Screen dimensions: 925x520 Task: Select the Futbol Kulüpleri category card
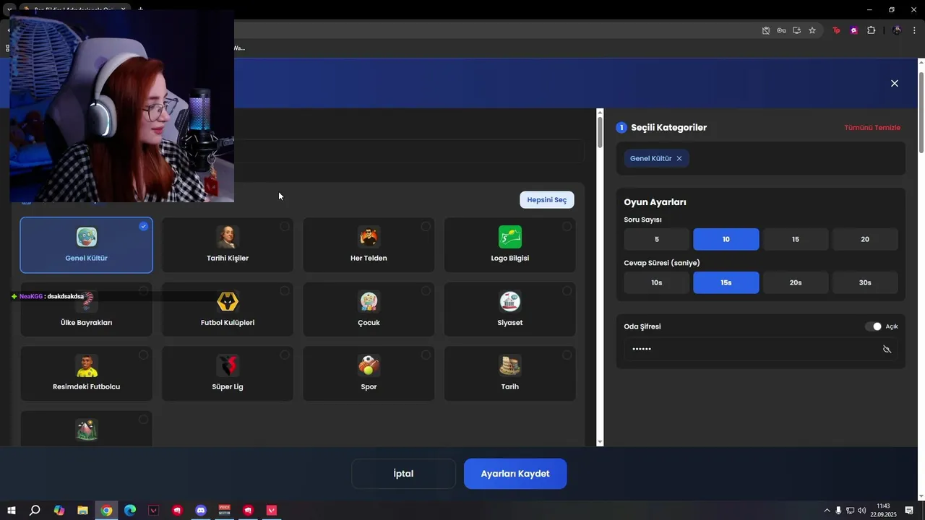pyautogui.click(x=228, y=309)
